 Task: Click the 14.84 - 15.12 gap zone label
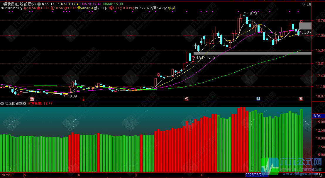205,57
